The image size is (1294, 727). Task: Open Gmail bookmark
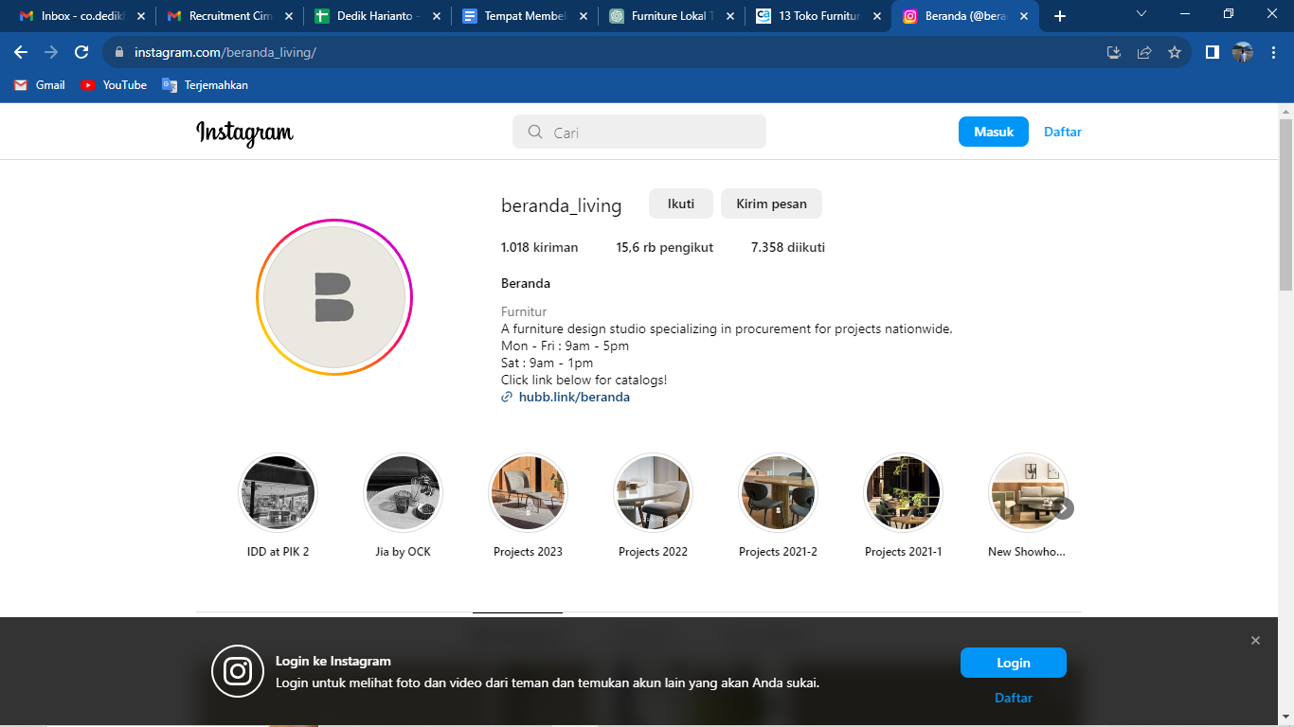pyautogui.click(x=40, y=85)
